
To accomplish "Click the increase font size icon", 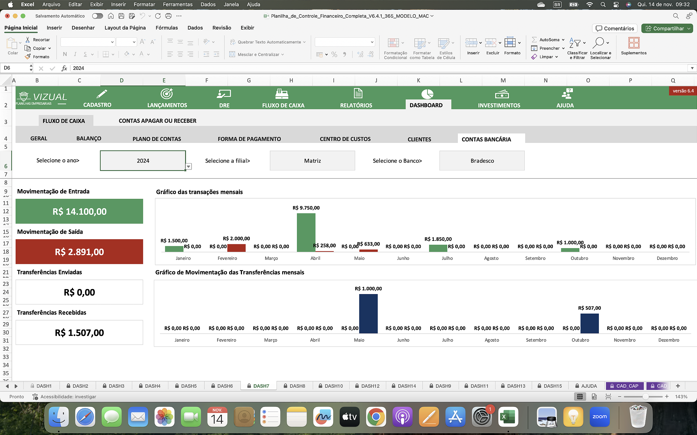I will click(x=142, y=42).
